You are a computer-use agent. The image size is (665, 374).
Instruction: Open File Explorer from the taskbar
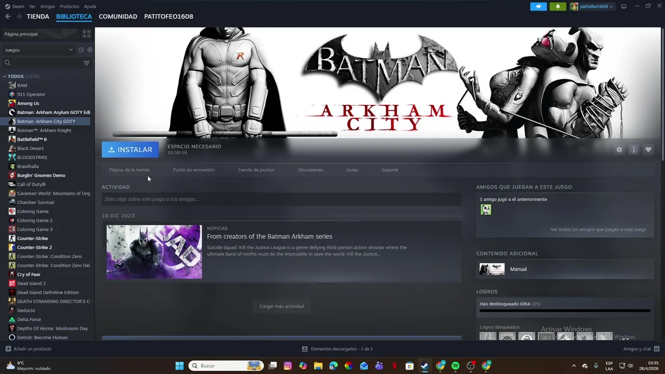coord(318,366)
